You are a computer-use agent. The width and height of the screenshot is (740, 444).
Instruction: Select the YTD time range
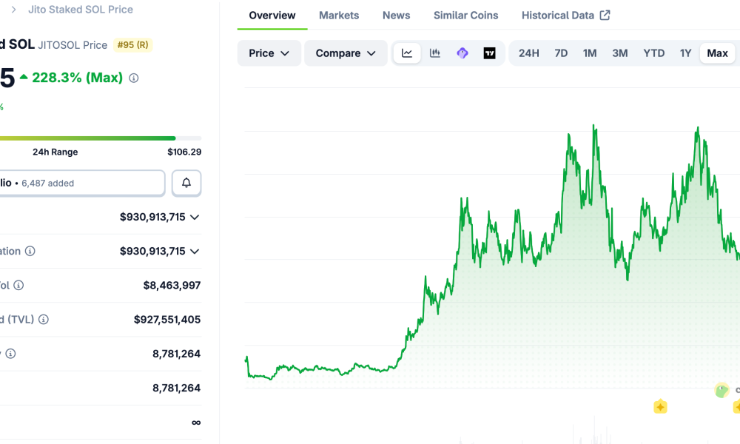653,53
